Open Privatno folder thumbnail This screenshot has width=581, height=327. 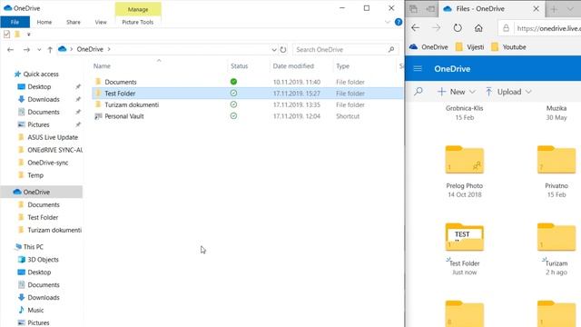pos(556,160)
